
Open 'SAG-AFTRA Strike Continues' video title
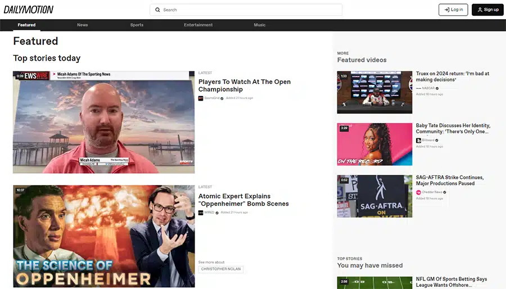450,180
